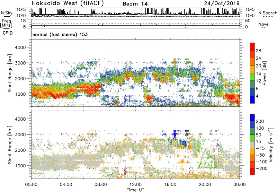Click the '60' label on the Nave axis

pyautogui.click(x=248, y=21)
